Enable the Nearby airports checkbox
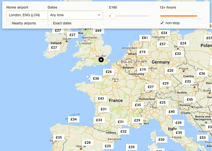Screen dimensions: 212x151 (x=8, y=23)
